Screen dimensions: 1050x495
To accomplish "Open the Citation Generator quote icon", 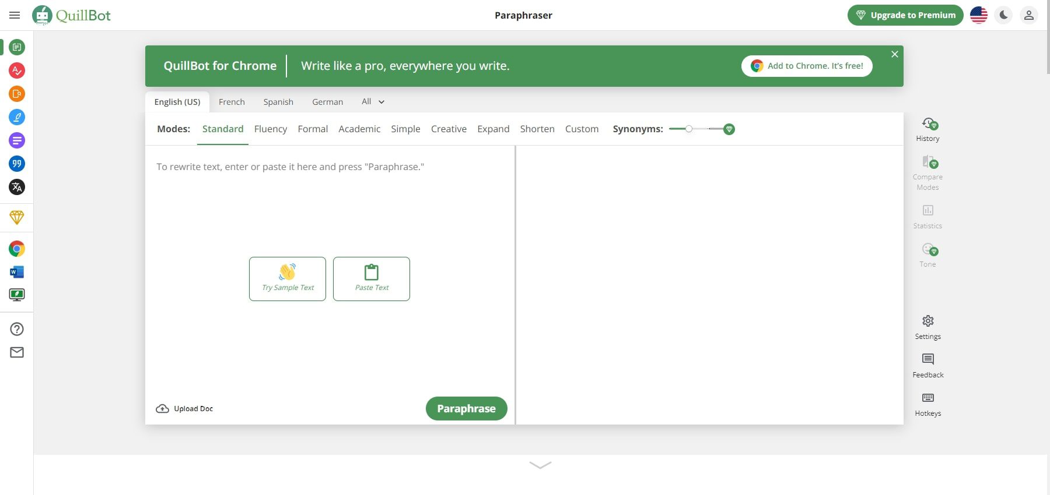I will click(17, 164).
